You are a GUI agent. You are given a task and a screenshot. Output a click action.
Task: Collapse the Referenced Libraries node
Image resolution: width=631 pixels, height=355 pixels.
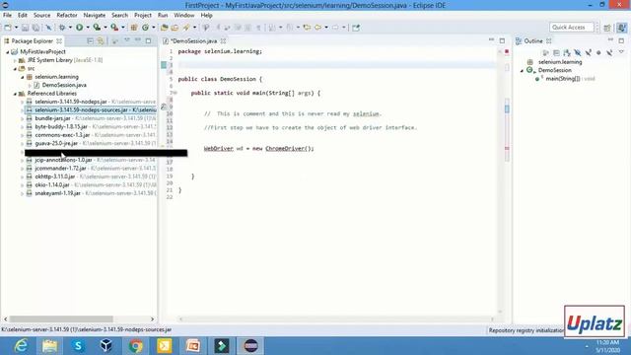16,94
